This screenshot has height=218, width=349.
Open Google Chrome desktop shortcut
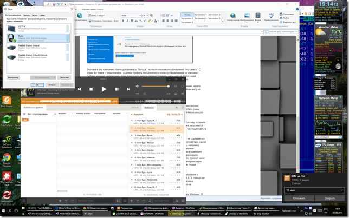[7, 155]
